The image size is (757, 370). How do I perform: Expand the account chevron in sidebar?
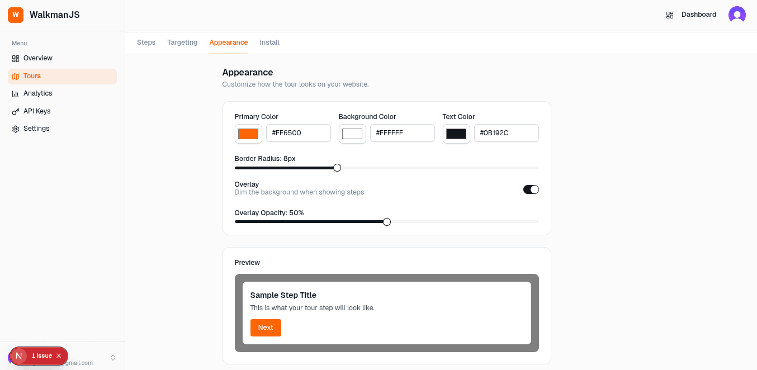[112, 357]
